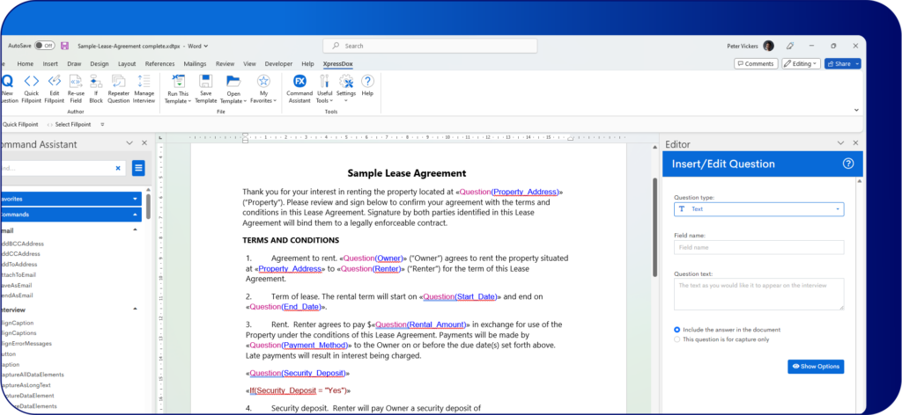Switch to the Design tab

coord(99,63)
